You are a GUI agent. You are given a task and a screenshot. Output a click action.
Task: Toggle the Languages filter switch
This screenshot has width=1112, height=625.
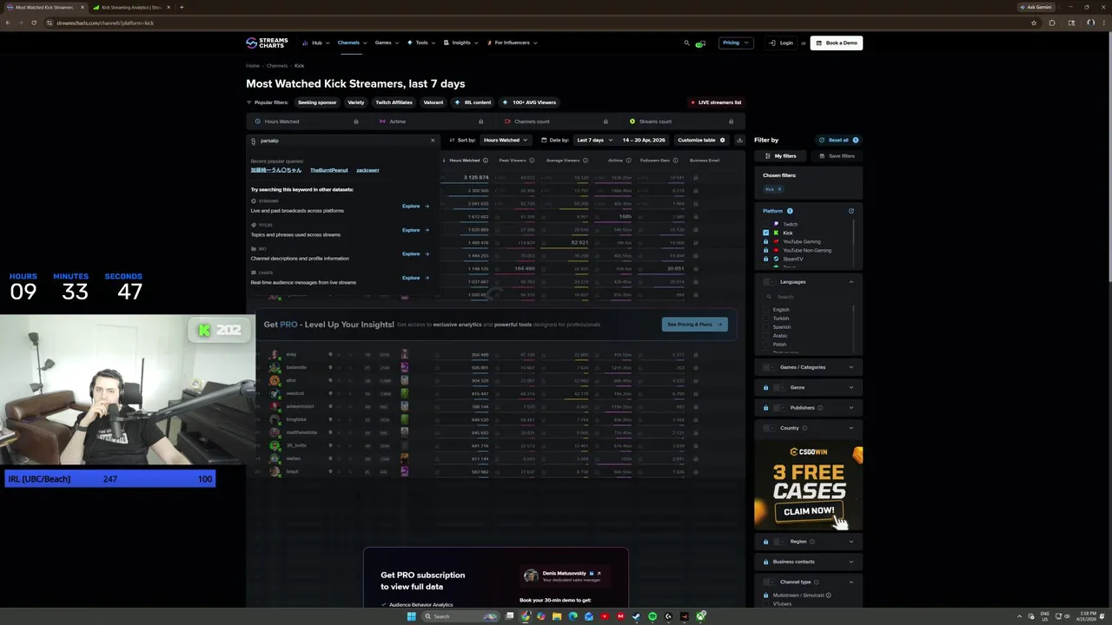[x=770, y=282]
